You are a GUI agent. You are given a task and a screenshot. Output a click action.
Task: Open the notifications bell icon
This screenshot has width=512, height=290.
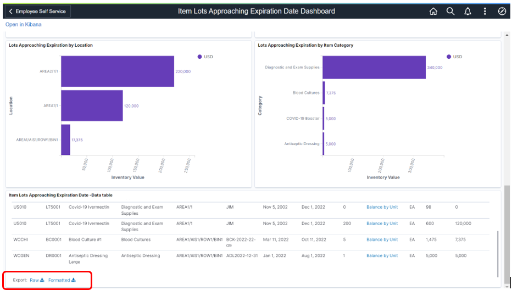pos(468,11)
